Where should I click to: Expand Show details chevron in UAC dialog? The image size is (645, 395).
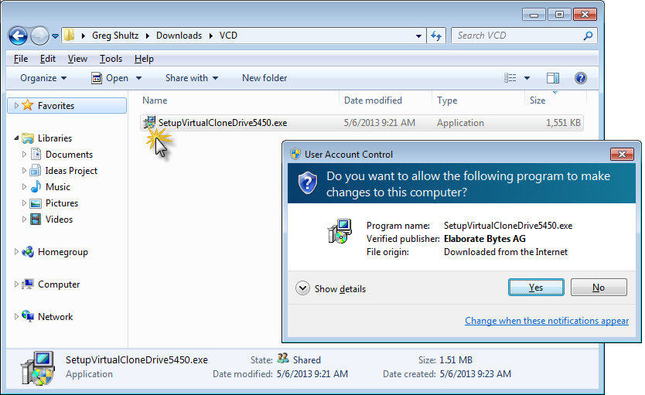click(x=302, y=288)
